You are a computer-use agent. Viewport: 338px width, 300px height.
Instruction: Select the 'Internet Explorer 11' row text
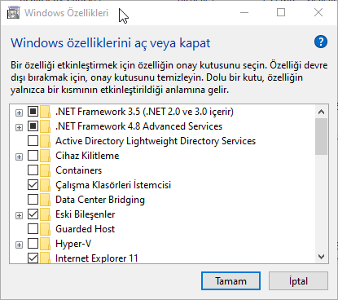(97, 258)
